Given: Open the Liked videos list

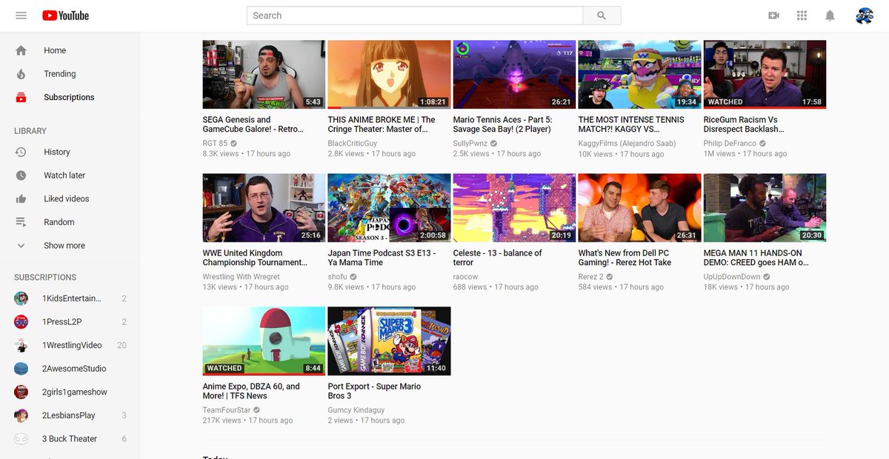Looking at the screenshot, I should click(70, 198).
